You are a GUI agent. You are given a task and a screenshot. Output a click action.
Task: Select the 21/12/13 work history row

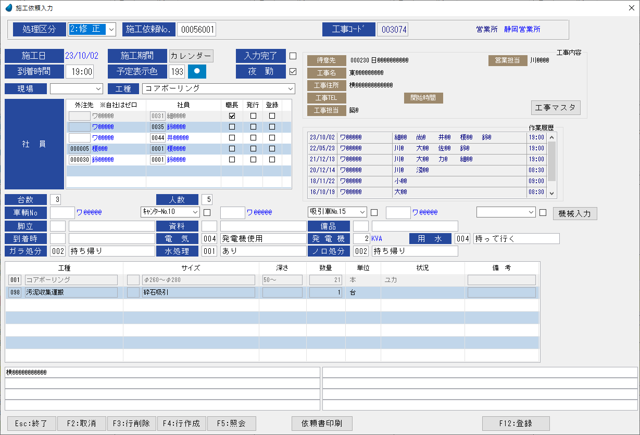[x=426, y=159]
